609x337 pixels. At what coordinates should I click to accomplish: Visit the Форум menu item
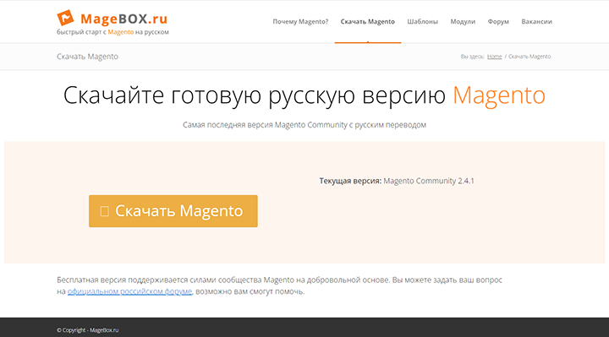[498, 22]
